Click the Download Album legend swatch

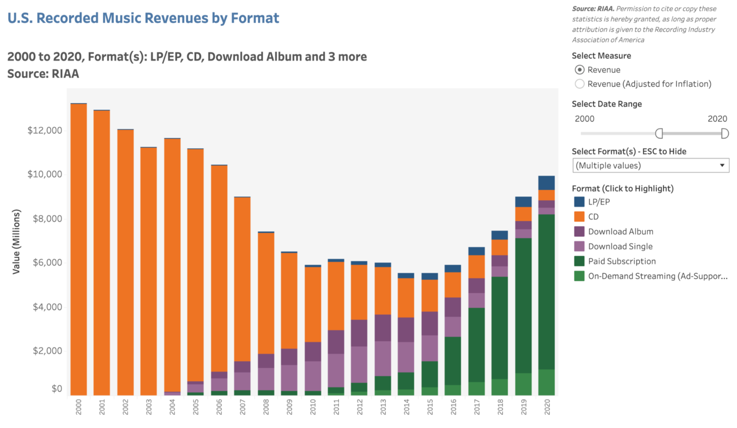[x=579, y=231]
